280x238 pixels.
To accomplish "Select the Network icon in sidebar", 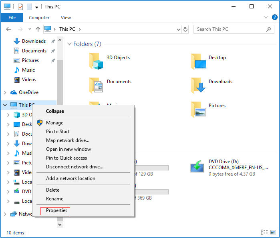I will click(x=13, y=214).
